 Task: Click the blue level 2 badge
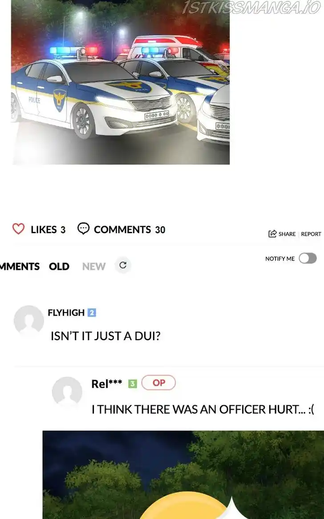point(92,313)
